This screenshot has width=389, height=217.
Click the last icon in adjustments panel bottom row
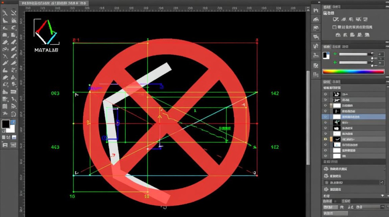pos(367,35)
